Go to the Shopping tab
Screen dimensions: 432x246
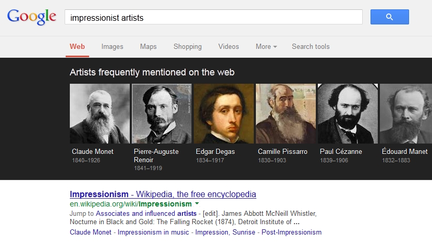click(188, 47)
